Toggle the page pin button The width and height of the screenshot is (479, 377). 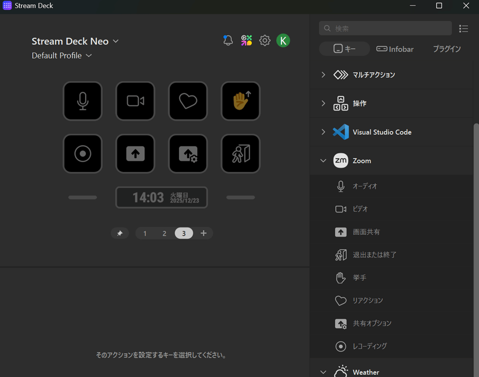pos(120,233)
